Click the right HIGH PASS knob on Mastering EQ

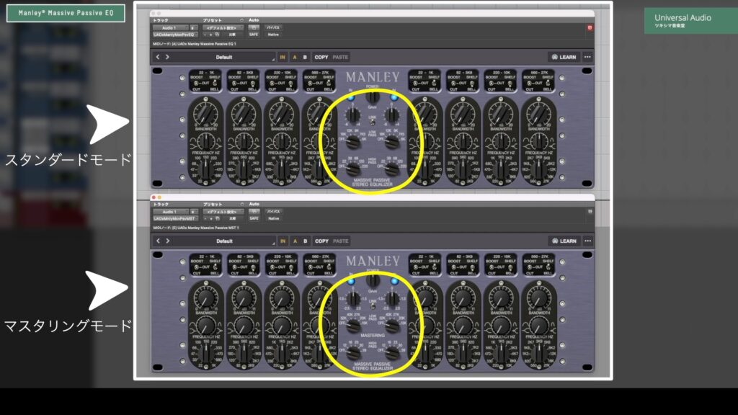[x=392, y=353]
